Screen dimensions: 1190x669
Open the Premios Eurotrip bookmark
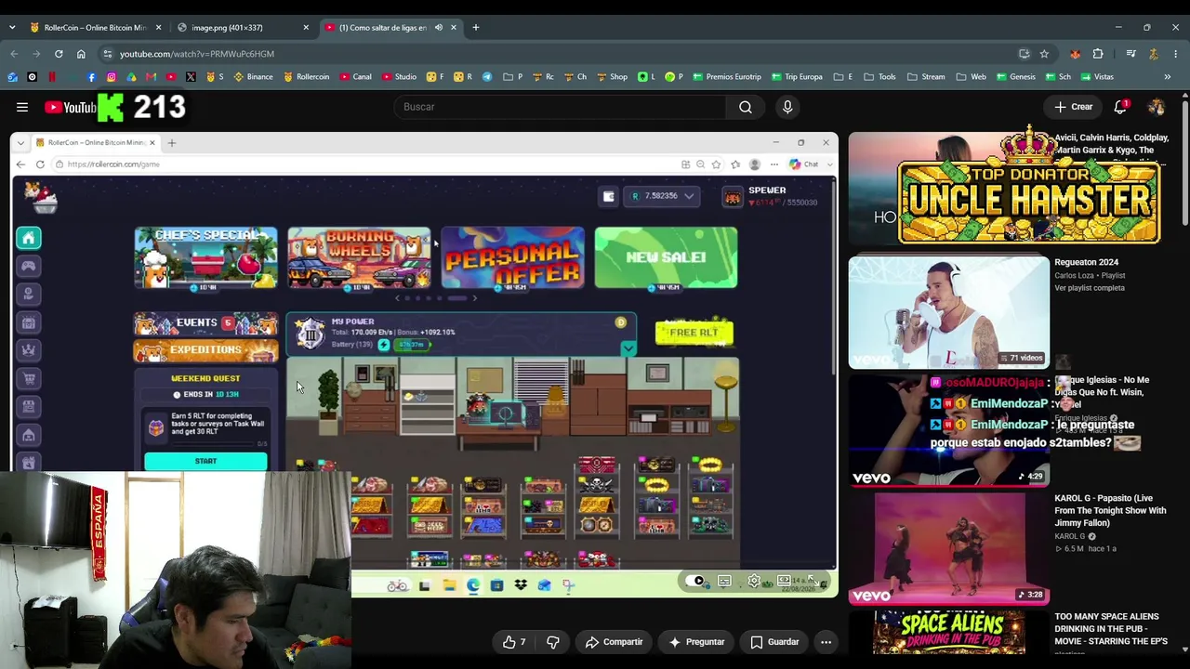point(726,77)
